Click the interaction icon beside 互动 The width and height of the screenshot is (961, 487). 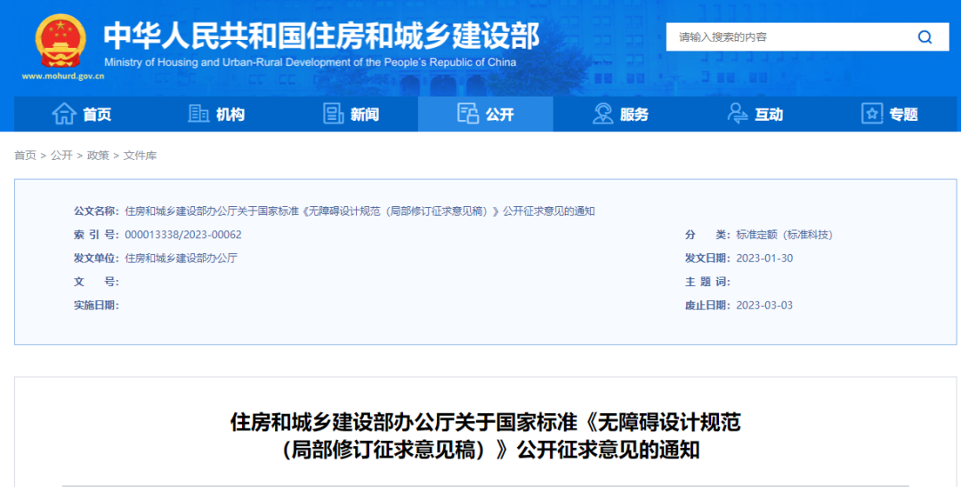point(738,114)
